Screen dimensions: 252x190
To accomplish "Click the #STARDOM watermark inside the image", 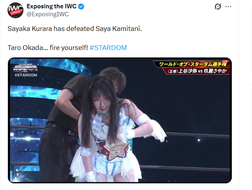I will coord(26,75).
